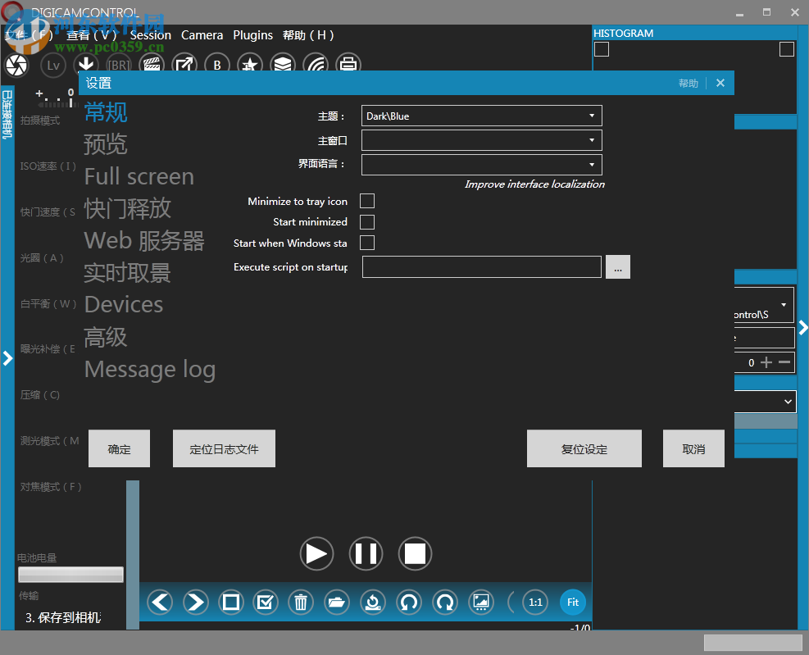Image resolution: width=809 pixels, height=655 pixels.
Task: Open bracketing with the [BR] icon
Action: 118,65
